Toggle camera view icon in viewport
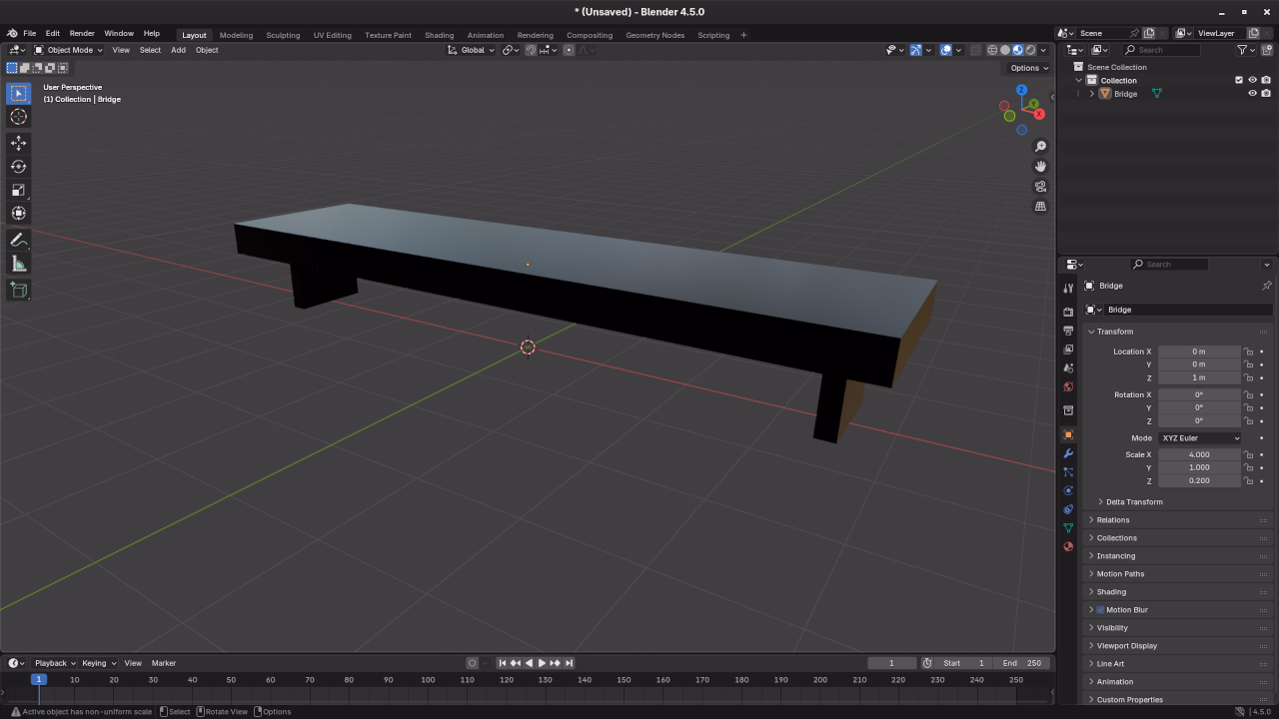The width and height of the screenshot is (1279, 719). [x=1040, y=187]
